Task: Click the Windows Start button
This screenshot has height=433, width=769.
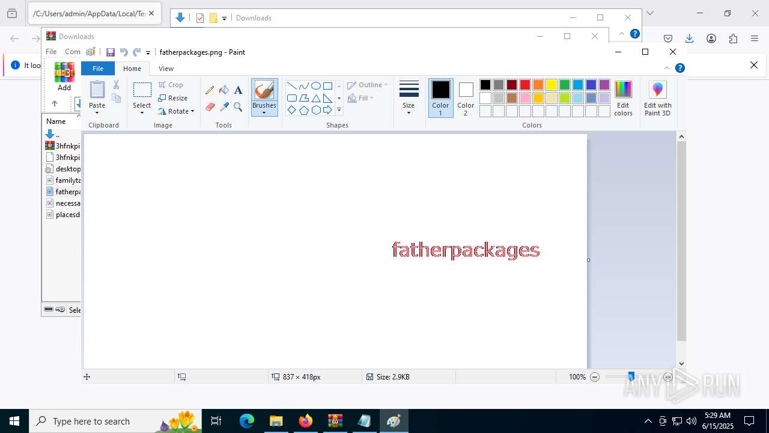Action: (x=14, y=421)
